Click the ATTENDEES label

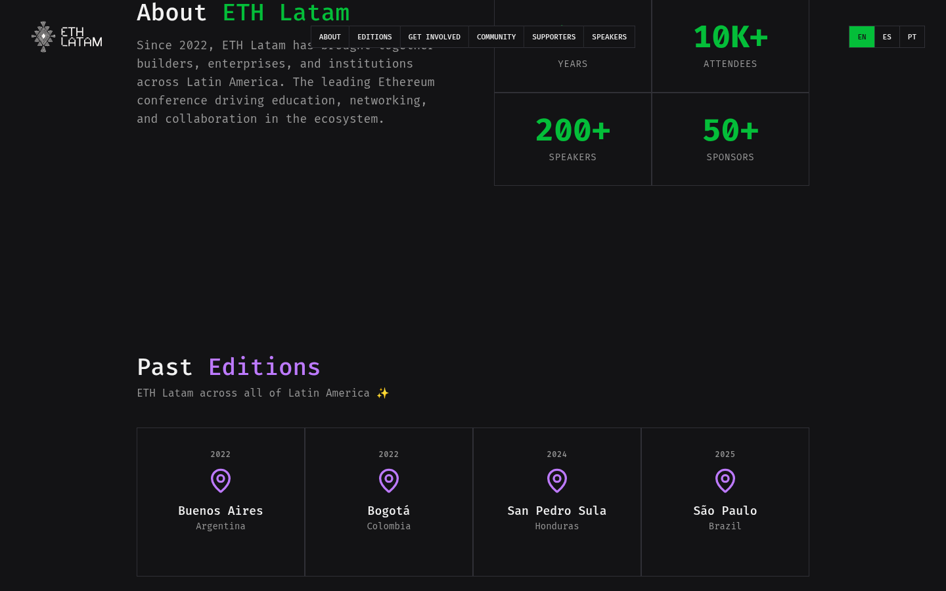pos(731,64)
